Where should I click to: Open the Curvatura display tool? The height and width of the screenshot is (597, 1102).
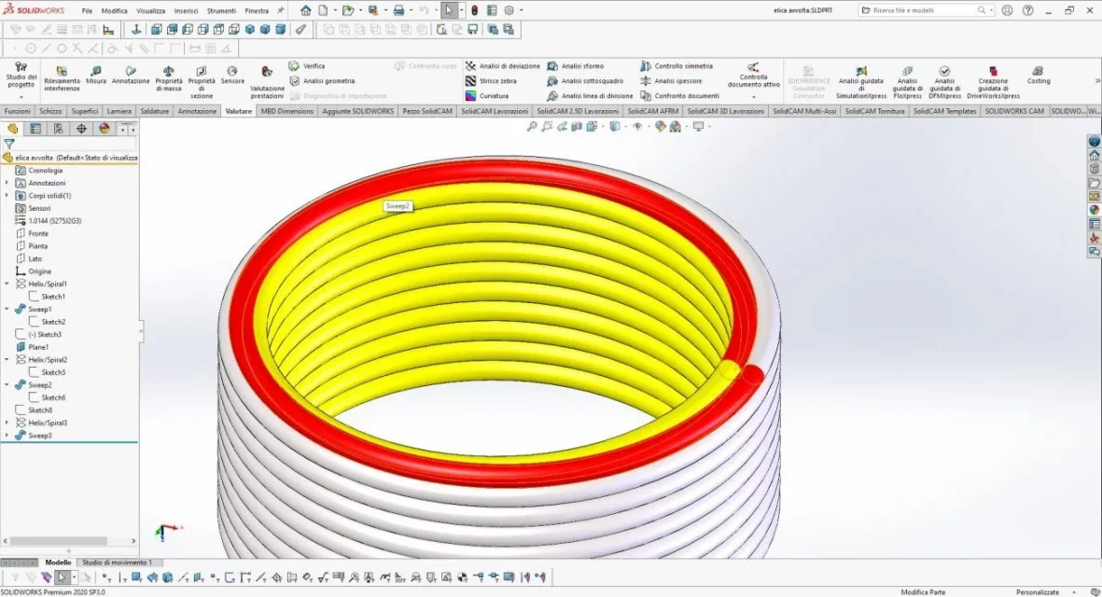pos(486,95)
